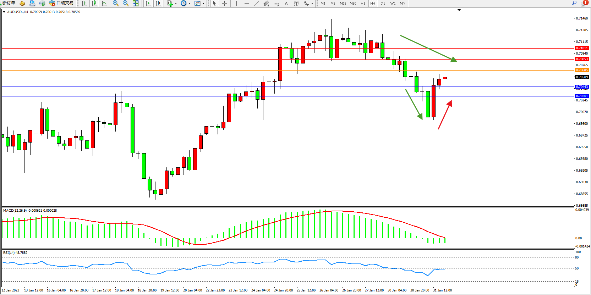The image size is (591, 295).
Task: Click the zoom in magnifier icon
Action: [x=115, y=3]
